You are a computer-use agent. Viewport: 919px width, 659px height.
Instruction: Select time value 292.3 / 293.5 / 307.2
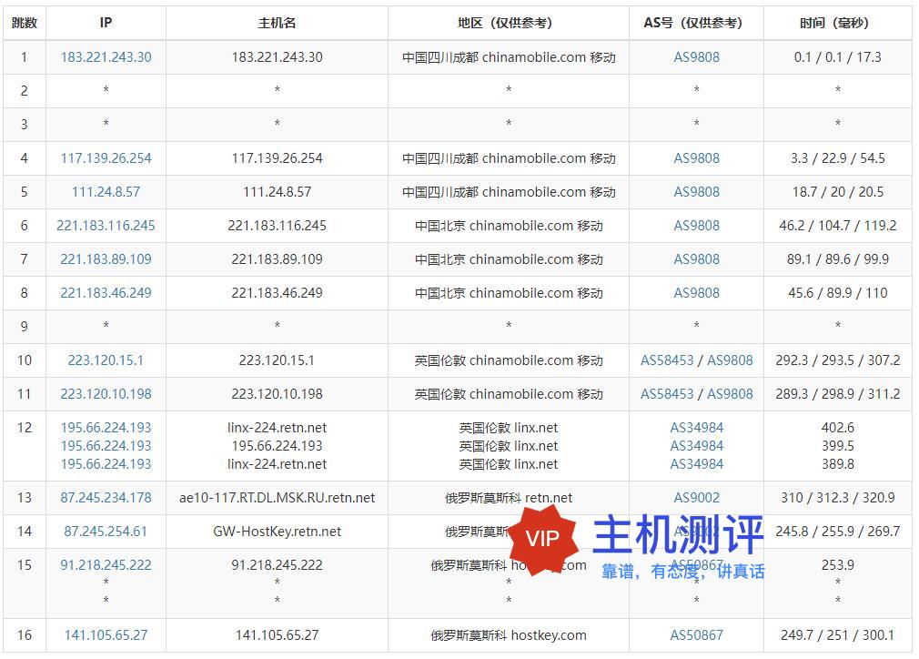click(837, 360)
